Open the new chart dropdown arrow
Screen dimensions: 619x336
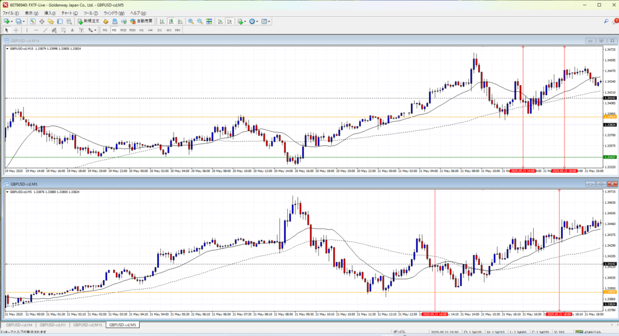12,21
